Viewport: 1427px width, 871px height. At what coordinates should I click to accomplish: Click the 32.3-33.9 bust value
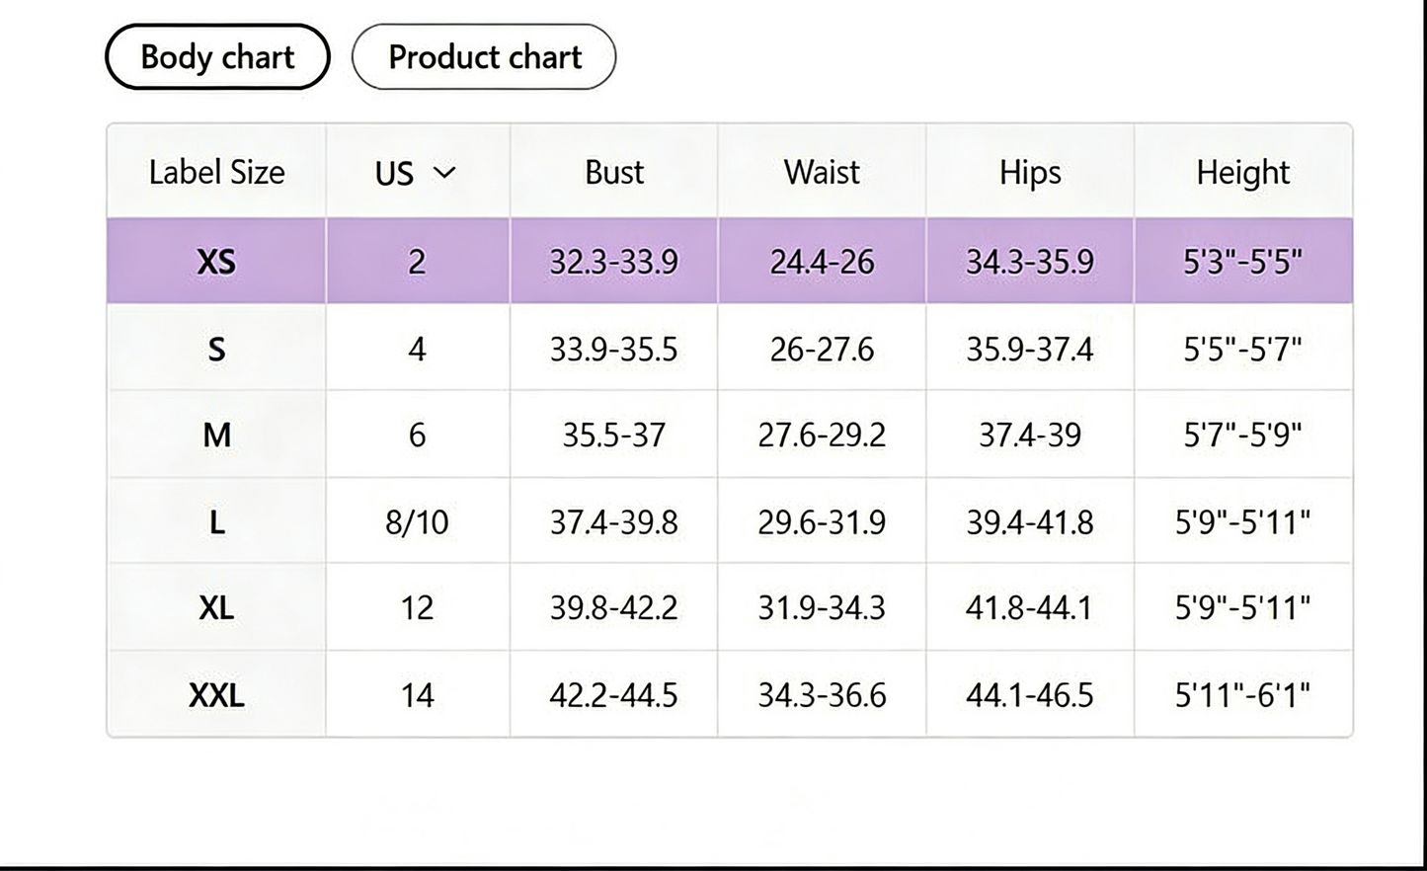[x=614, y=262]
